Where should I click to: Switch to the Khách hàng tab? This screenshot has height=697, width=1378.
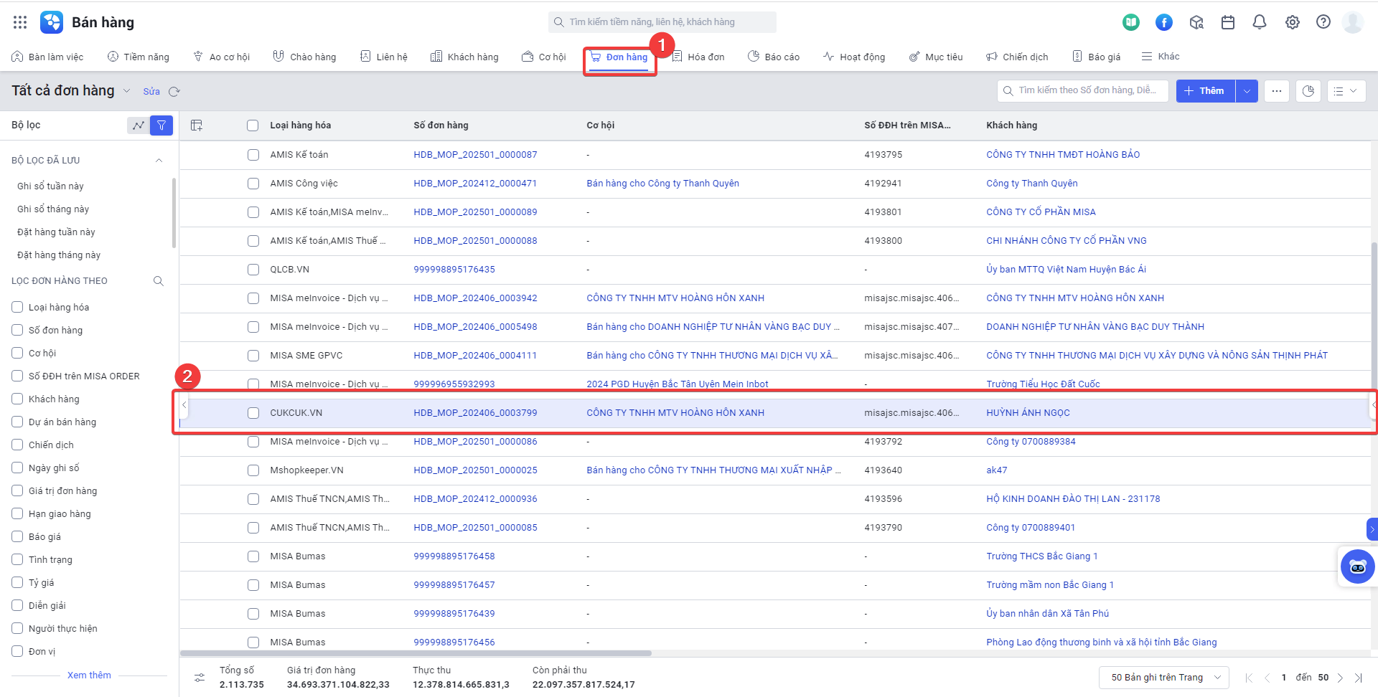pyautogui.click(x=464, y=57)
